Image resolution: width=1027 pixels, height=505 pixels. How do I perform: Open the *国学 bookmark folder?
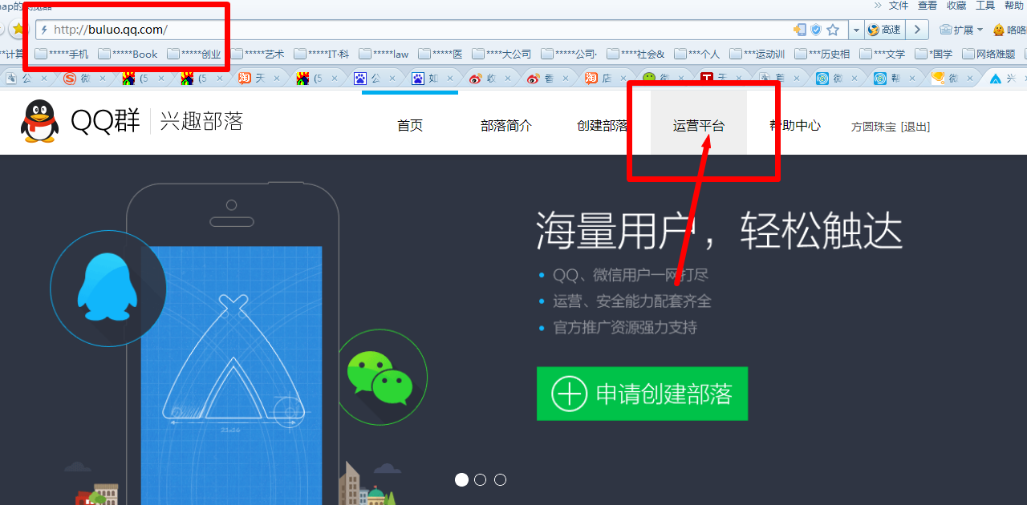click(934, 54)
